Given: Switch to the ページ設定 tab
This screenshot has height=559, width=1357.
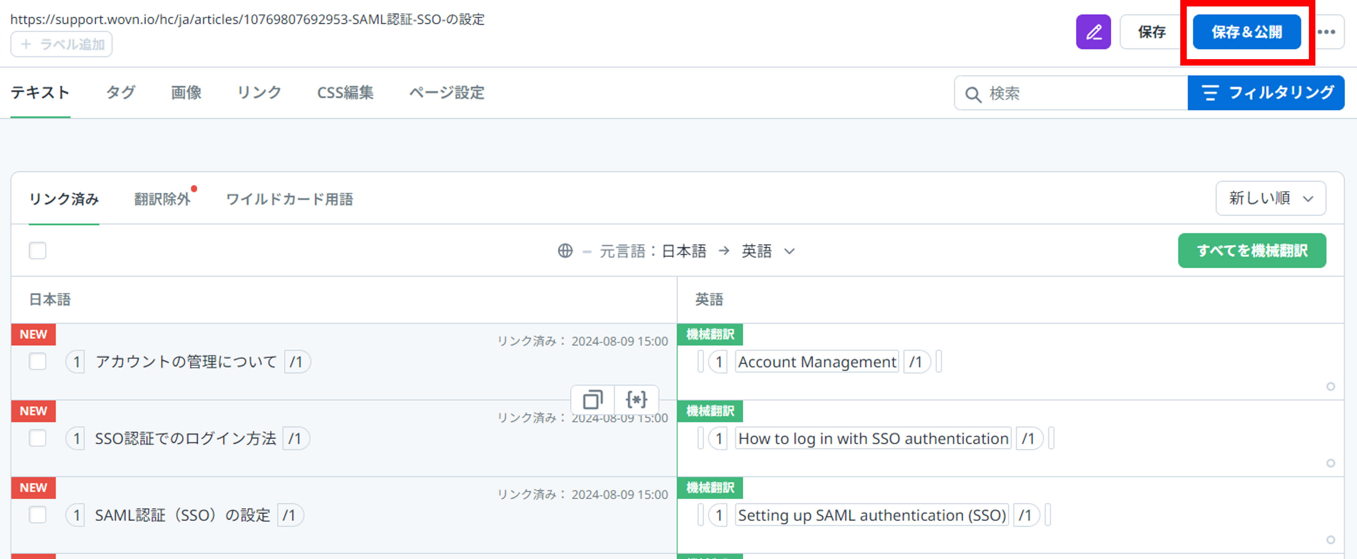Looking at the screenshot, I should point(447,93).
